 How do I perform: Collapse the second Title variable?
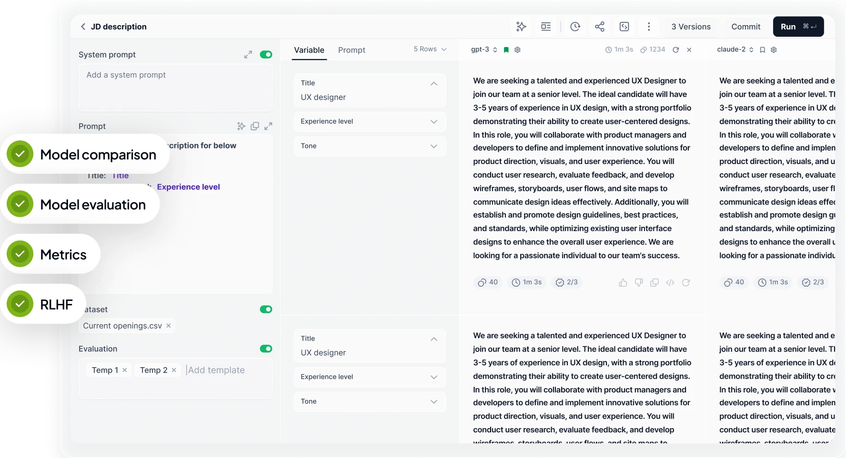coord(434,339)
